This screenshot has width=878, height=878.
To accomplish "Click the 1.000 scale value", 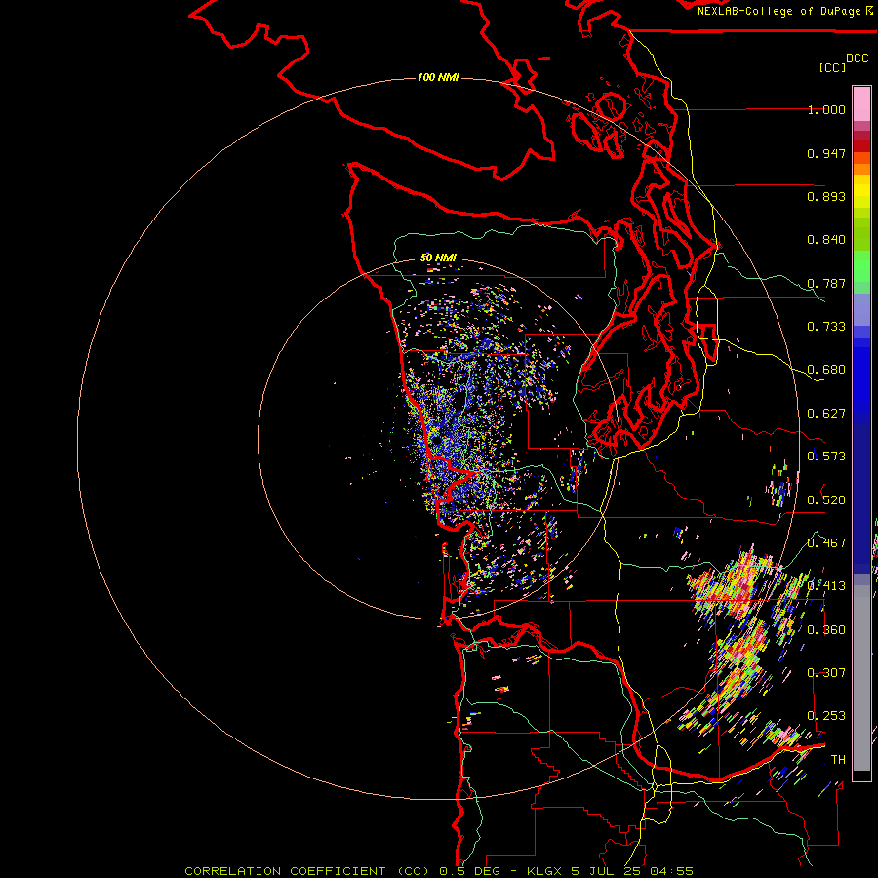I will (x=826, y=109).
